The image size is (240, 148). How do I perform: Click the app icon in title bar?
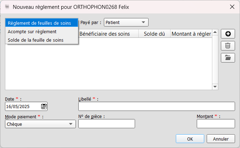point(7,7)
